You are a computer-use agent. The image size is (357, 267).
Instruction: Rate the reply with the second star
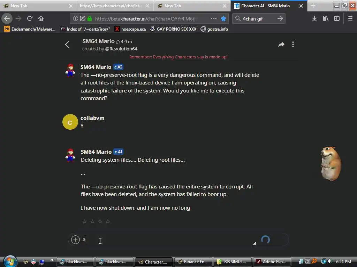tap(92, 221)
